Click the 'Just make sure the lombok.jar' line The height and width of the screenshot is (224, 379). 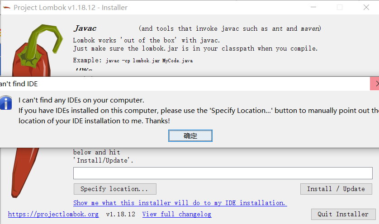(x=195, y=48)
